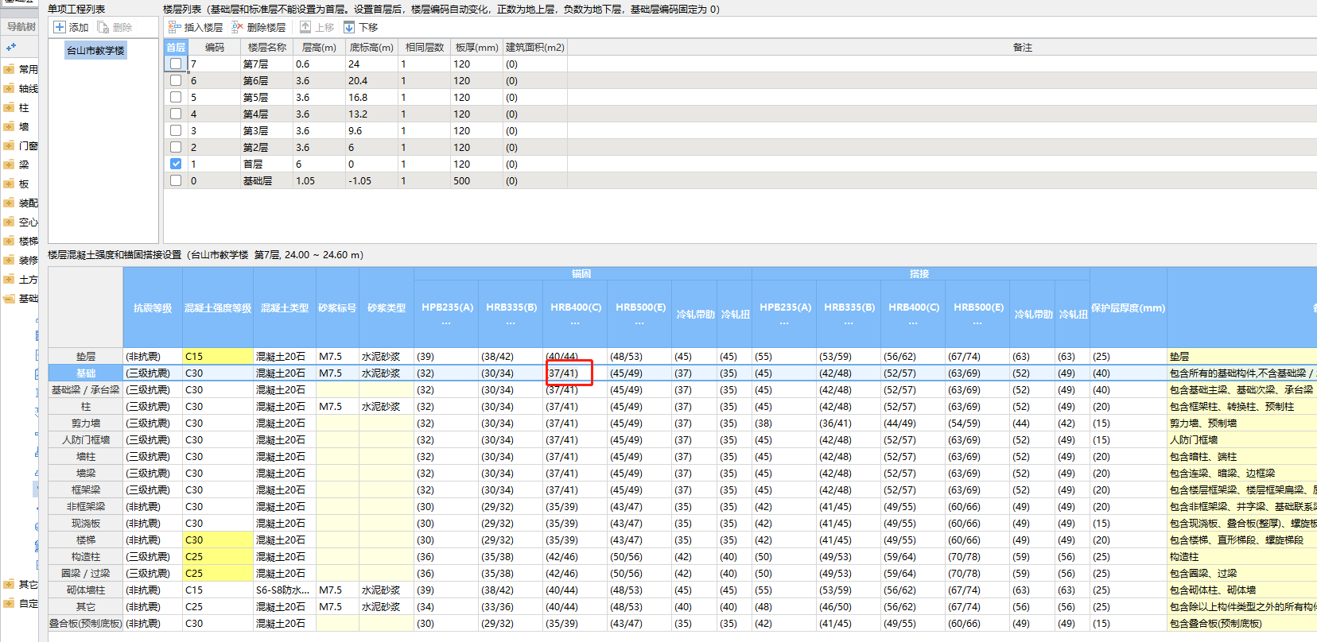This screenshot has height=642, width=1317.
Task: Click the 轴线 folder icon in navigation
Action: [x=9, y=88]
